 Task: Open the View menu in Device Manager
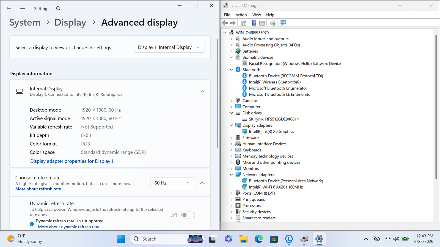(257, 15)
